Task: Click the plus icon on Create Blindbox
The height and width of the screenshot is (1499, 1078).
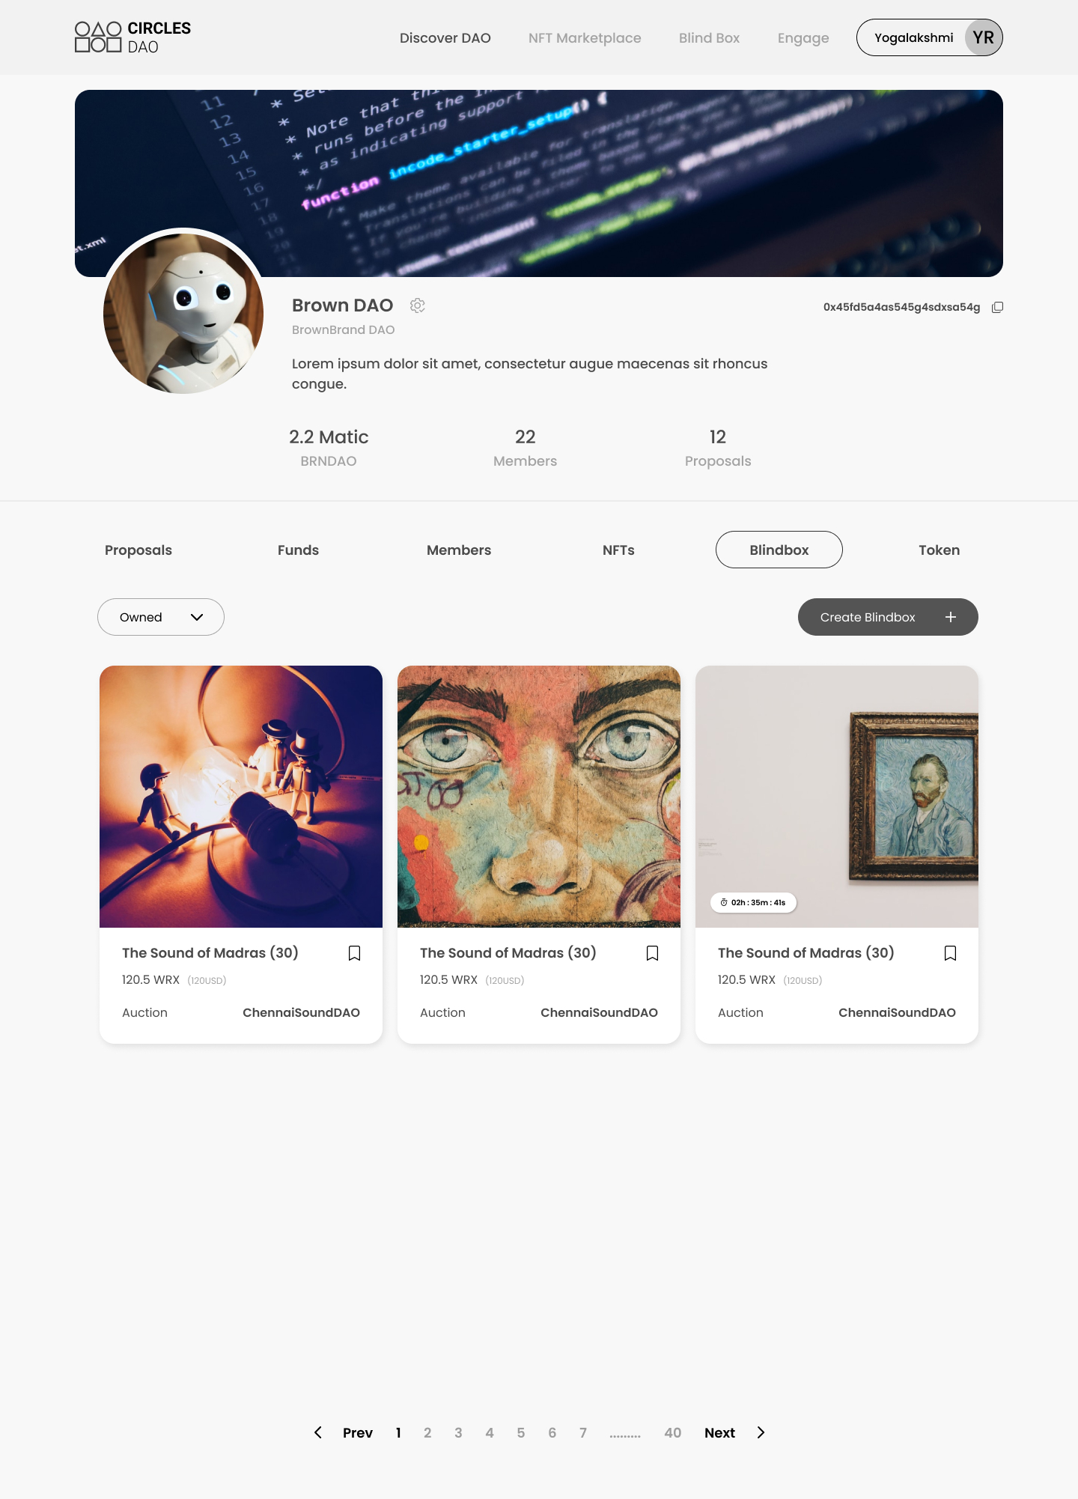Action: pyautogui.click(x=951, y=617)
